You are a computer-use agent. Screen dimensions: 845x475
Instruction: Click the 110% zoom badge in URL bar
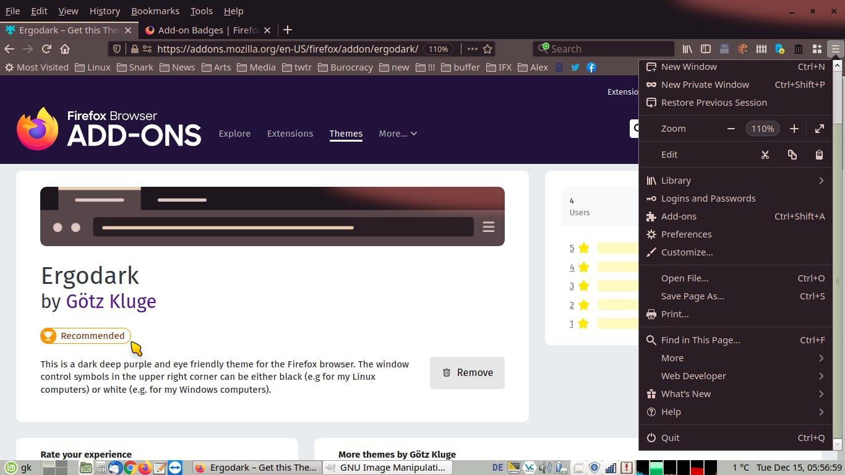[439, 49]
